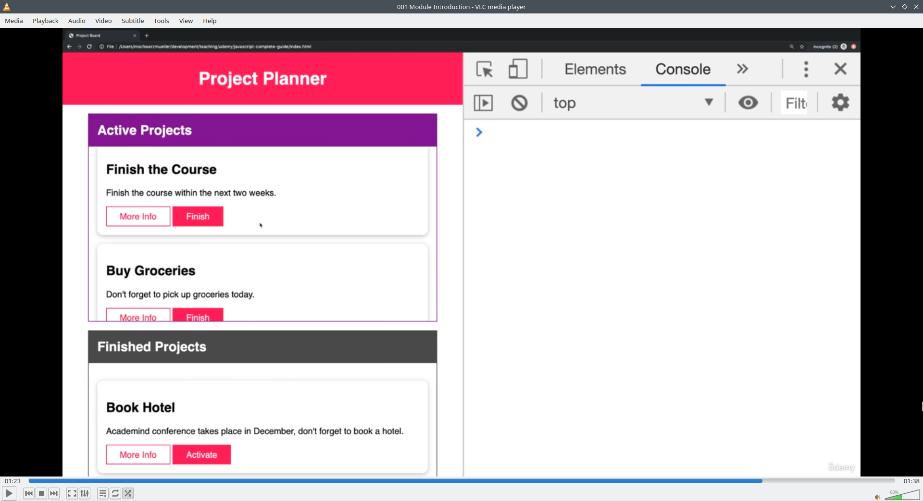Image resolution: width=923 pixels, height=501 pixels.
Task: Click More Info on Finish the Course
Action: (138, 217)
